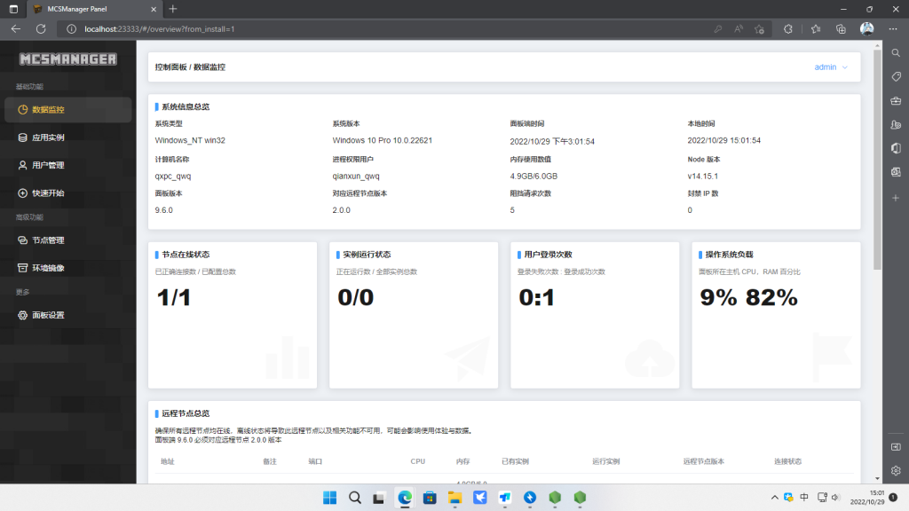Click the MCSManager logo
The width and height of the screenshot is (909, 511).
tap(67, 59)
